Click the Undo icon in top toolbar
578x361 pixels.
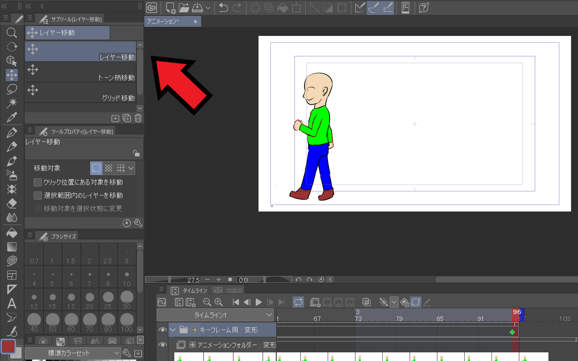pos(223,7)
